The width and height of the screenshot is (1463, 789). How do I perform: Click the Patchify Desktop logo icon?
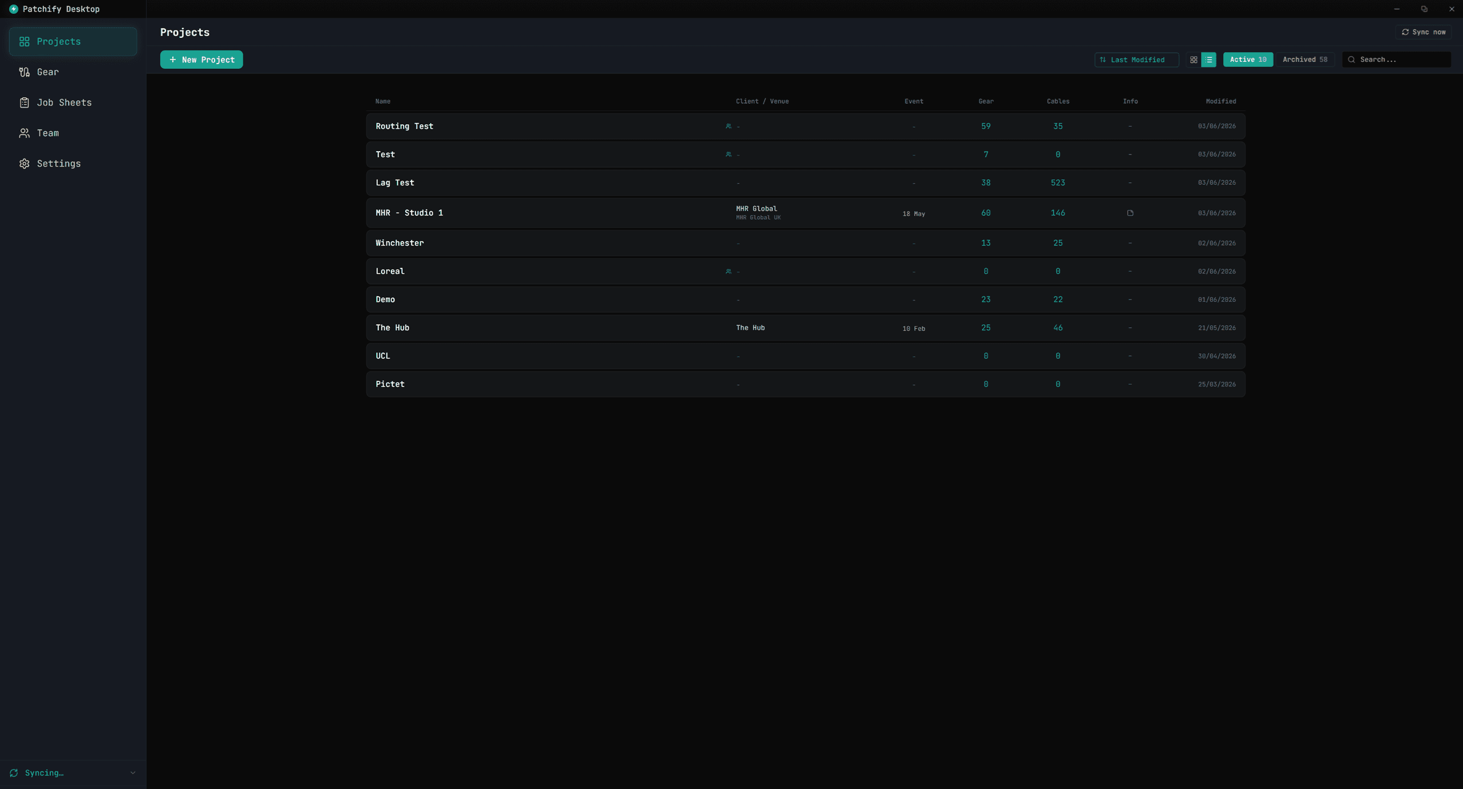(14, 9)
